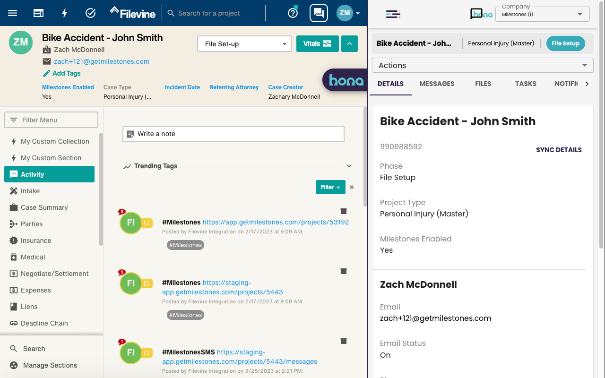The image size is (605, 378).
Task: Click the Hona logo in the right panel
Action: point(481,14)
